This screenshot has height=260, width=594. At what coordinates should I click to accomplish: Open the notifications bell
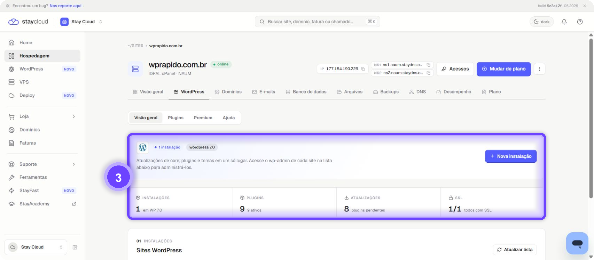pyautogui.click(x=564, y=22)
